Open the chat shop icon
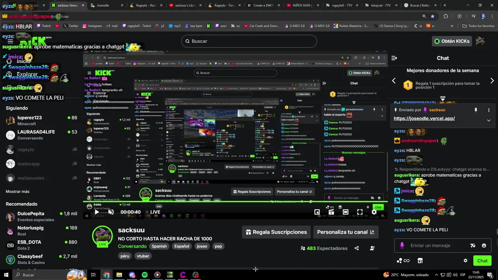The width and height of the screenshot is (498, 280). (x=420, y=261)
